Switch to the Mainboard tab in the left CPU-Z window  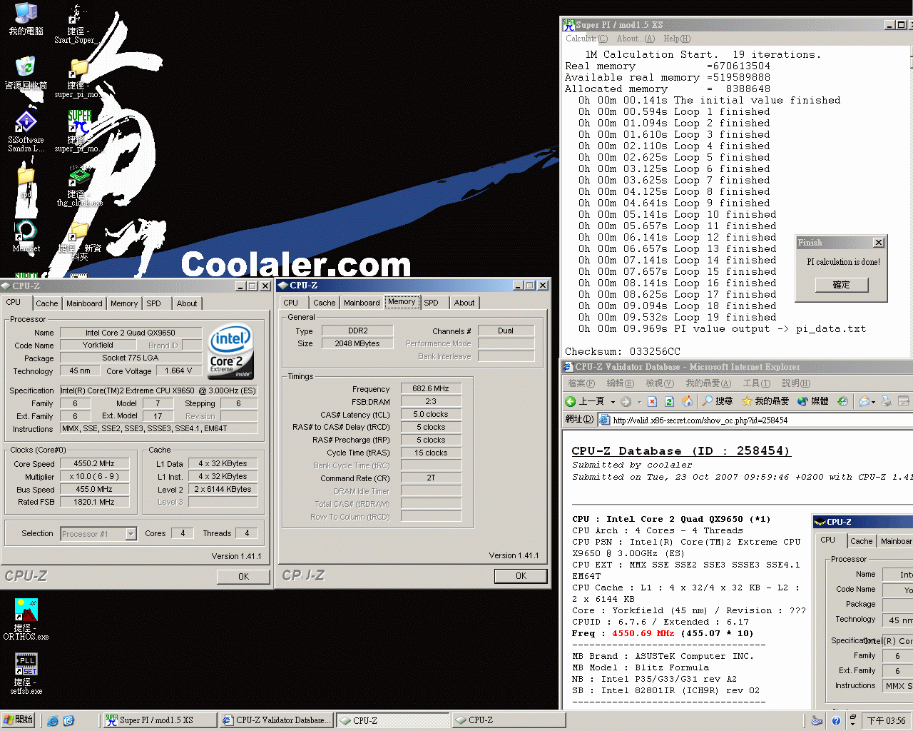(x=84, y=303)
